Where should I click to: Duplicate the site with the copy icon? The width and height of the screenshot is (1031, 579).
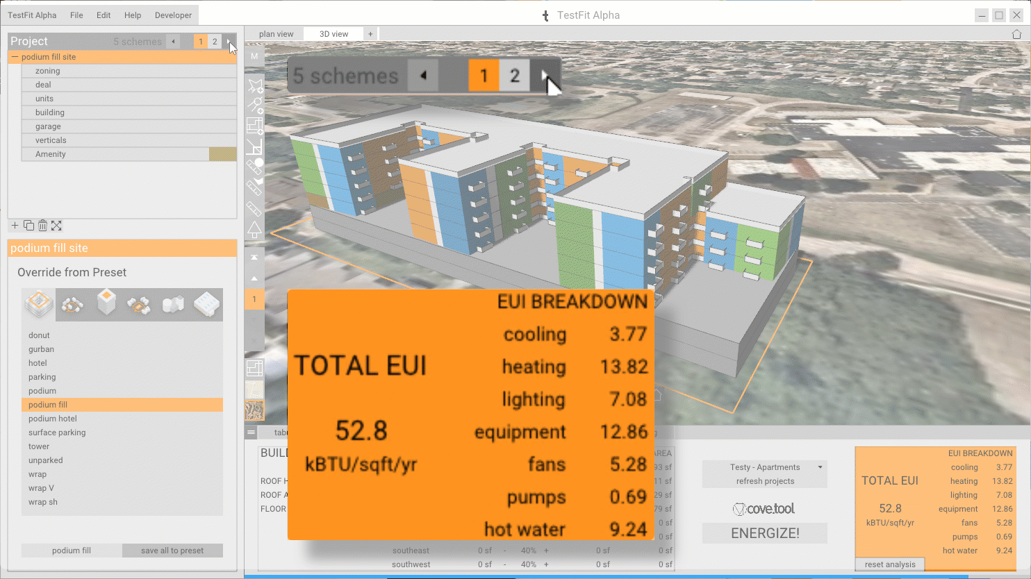[x=28, y=226]
